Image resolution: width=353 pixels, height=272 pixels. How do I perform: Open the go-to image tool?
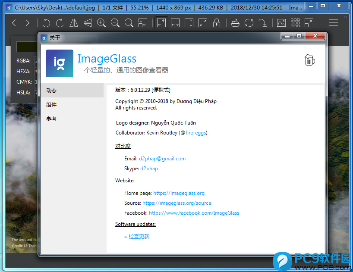[x=262, y=23]
